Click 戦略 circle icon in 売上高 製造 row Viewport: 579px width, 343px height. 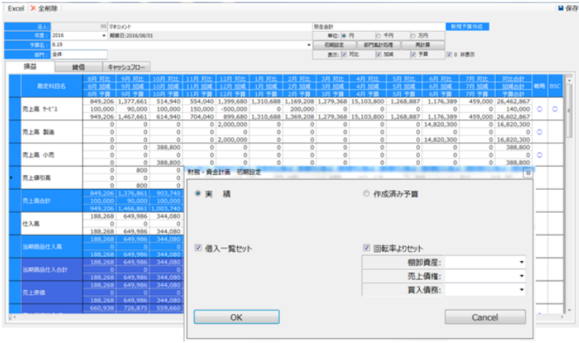click(x=538, y=132)
